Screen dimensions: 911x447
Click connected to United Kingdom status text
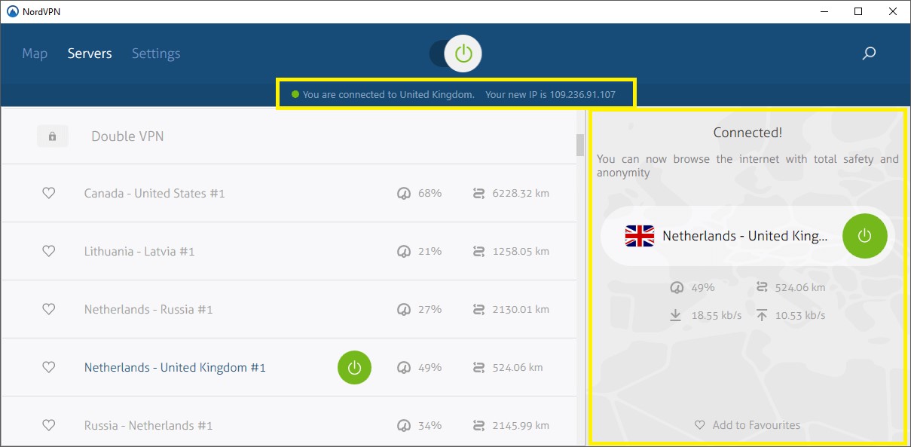tap(388, 95)
